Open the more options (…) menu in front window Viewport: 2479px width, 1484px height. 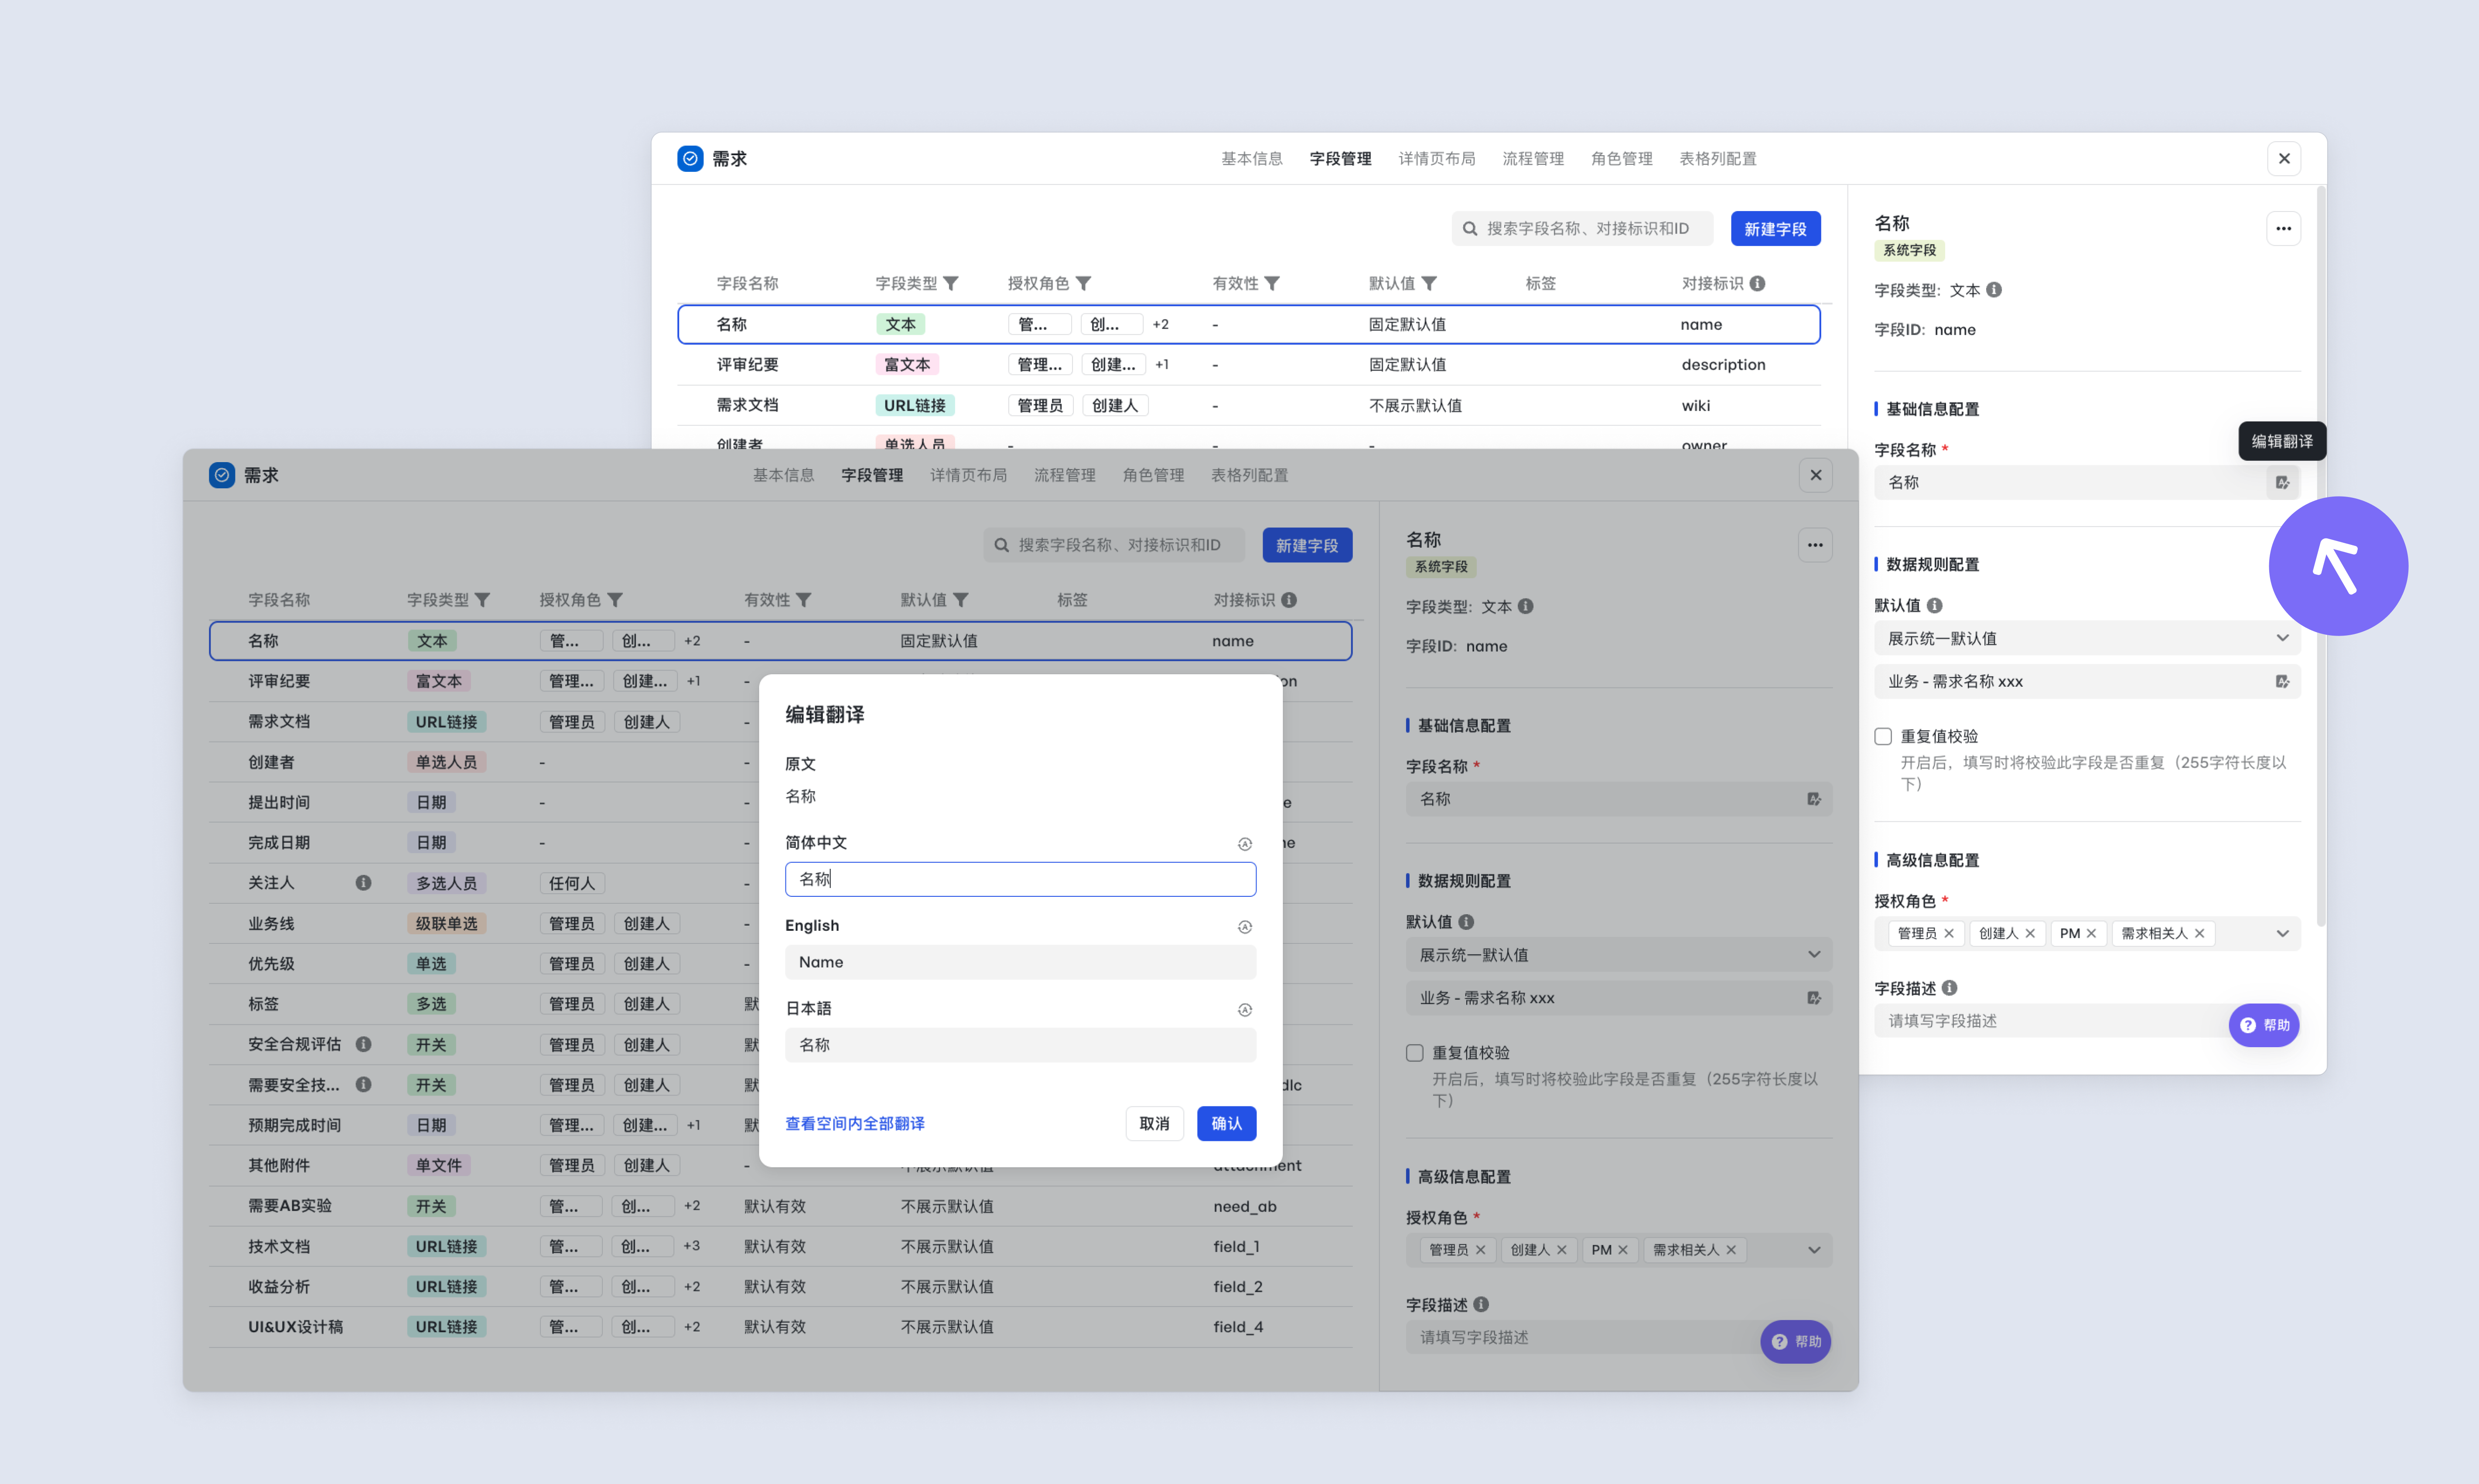(1815, 546)
